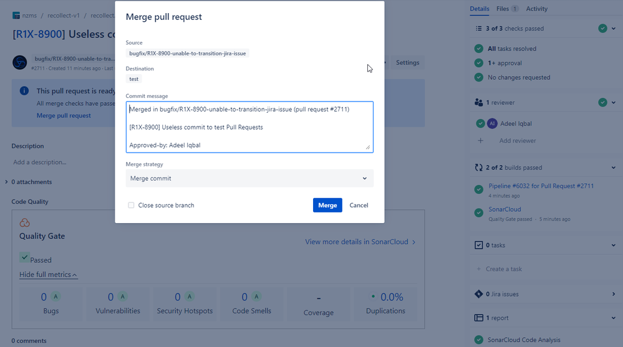Screen dimensions: 623x347
Task: Expand the 0 Jira issues section
Action: tap(614, 294)
